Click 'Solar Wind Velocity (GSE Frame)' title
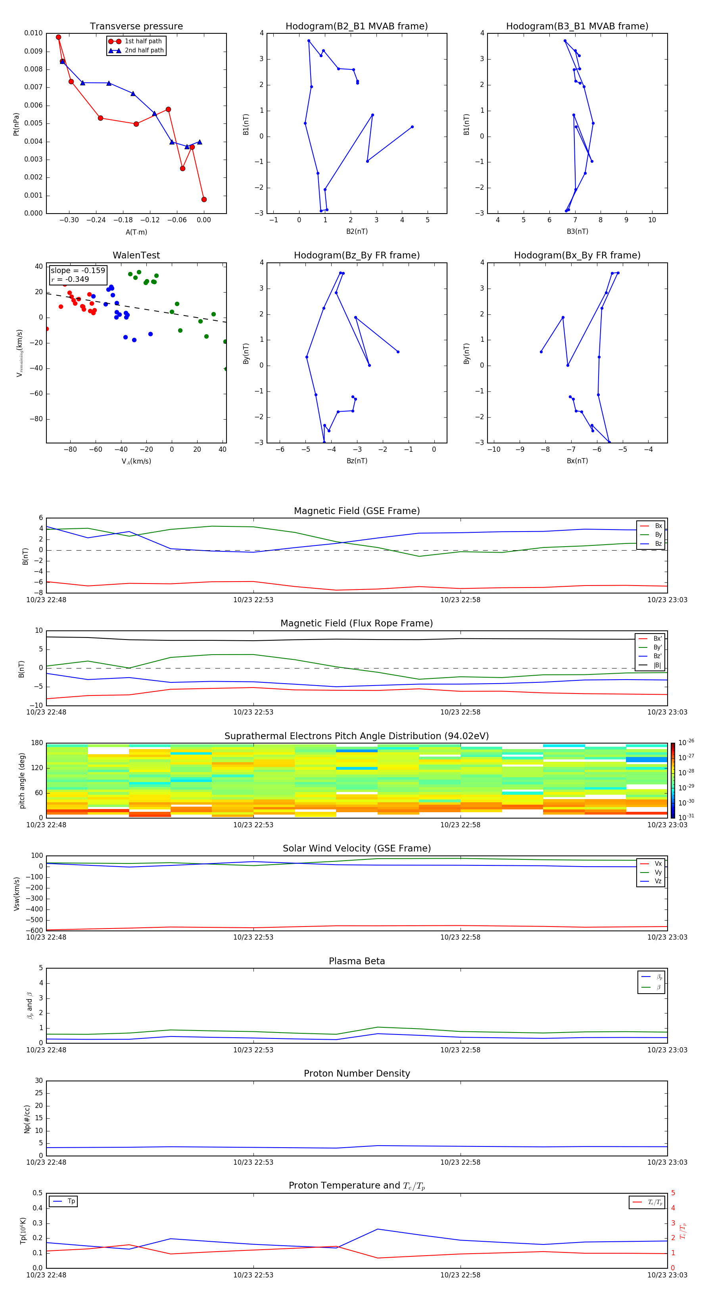Screen dimensions: 714x1310 tap(357, 848)
